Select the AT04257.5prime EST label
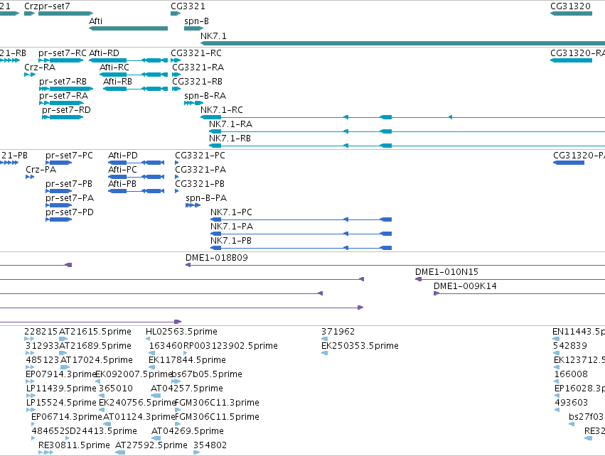Viewport: 605px width, 456px height. [x=187, y=389]
